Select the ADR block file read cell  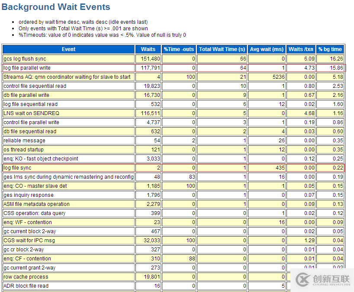[x=68, y=286]
